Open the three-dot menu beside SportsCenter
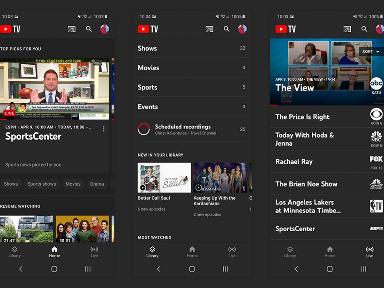 click(103, 129)
